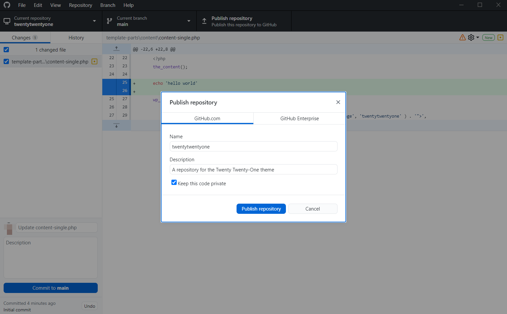507x314 pixels.
Task: Click the echo 'hello world' code line
Action: coord(175,83)
